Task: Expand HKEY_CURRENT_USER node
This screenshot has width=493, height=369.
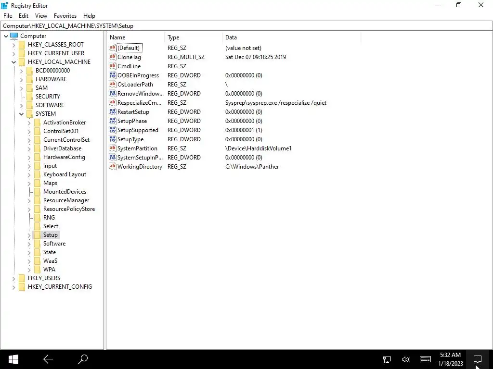Action: [x=13, y=53]
